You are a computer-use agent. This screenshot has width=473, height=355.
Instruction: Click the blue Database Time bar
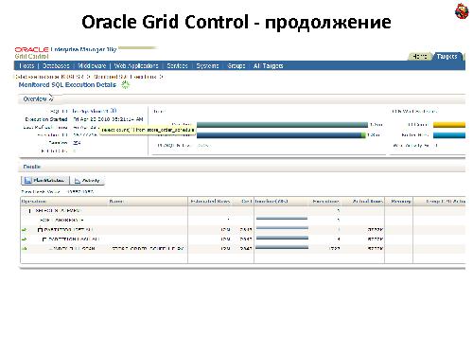coord(281,135)
